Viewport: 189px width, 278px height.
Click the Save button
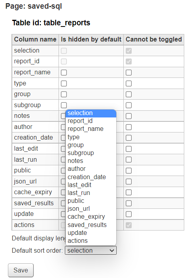point(21,270)
